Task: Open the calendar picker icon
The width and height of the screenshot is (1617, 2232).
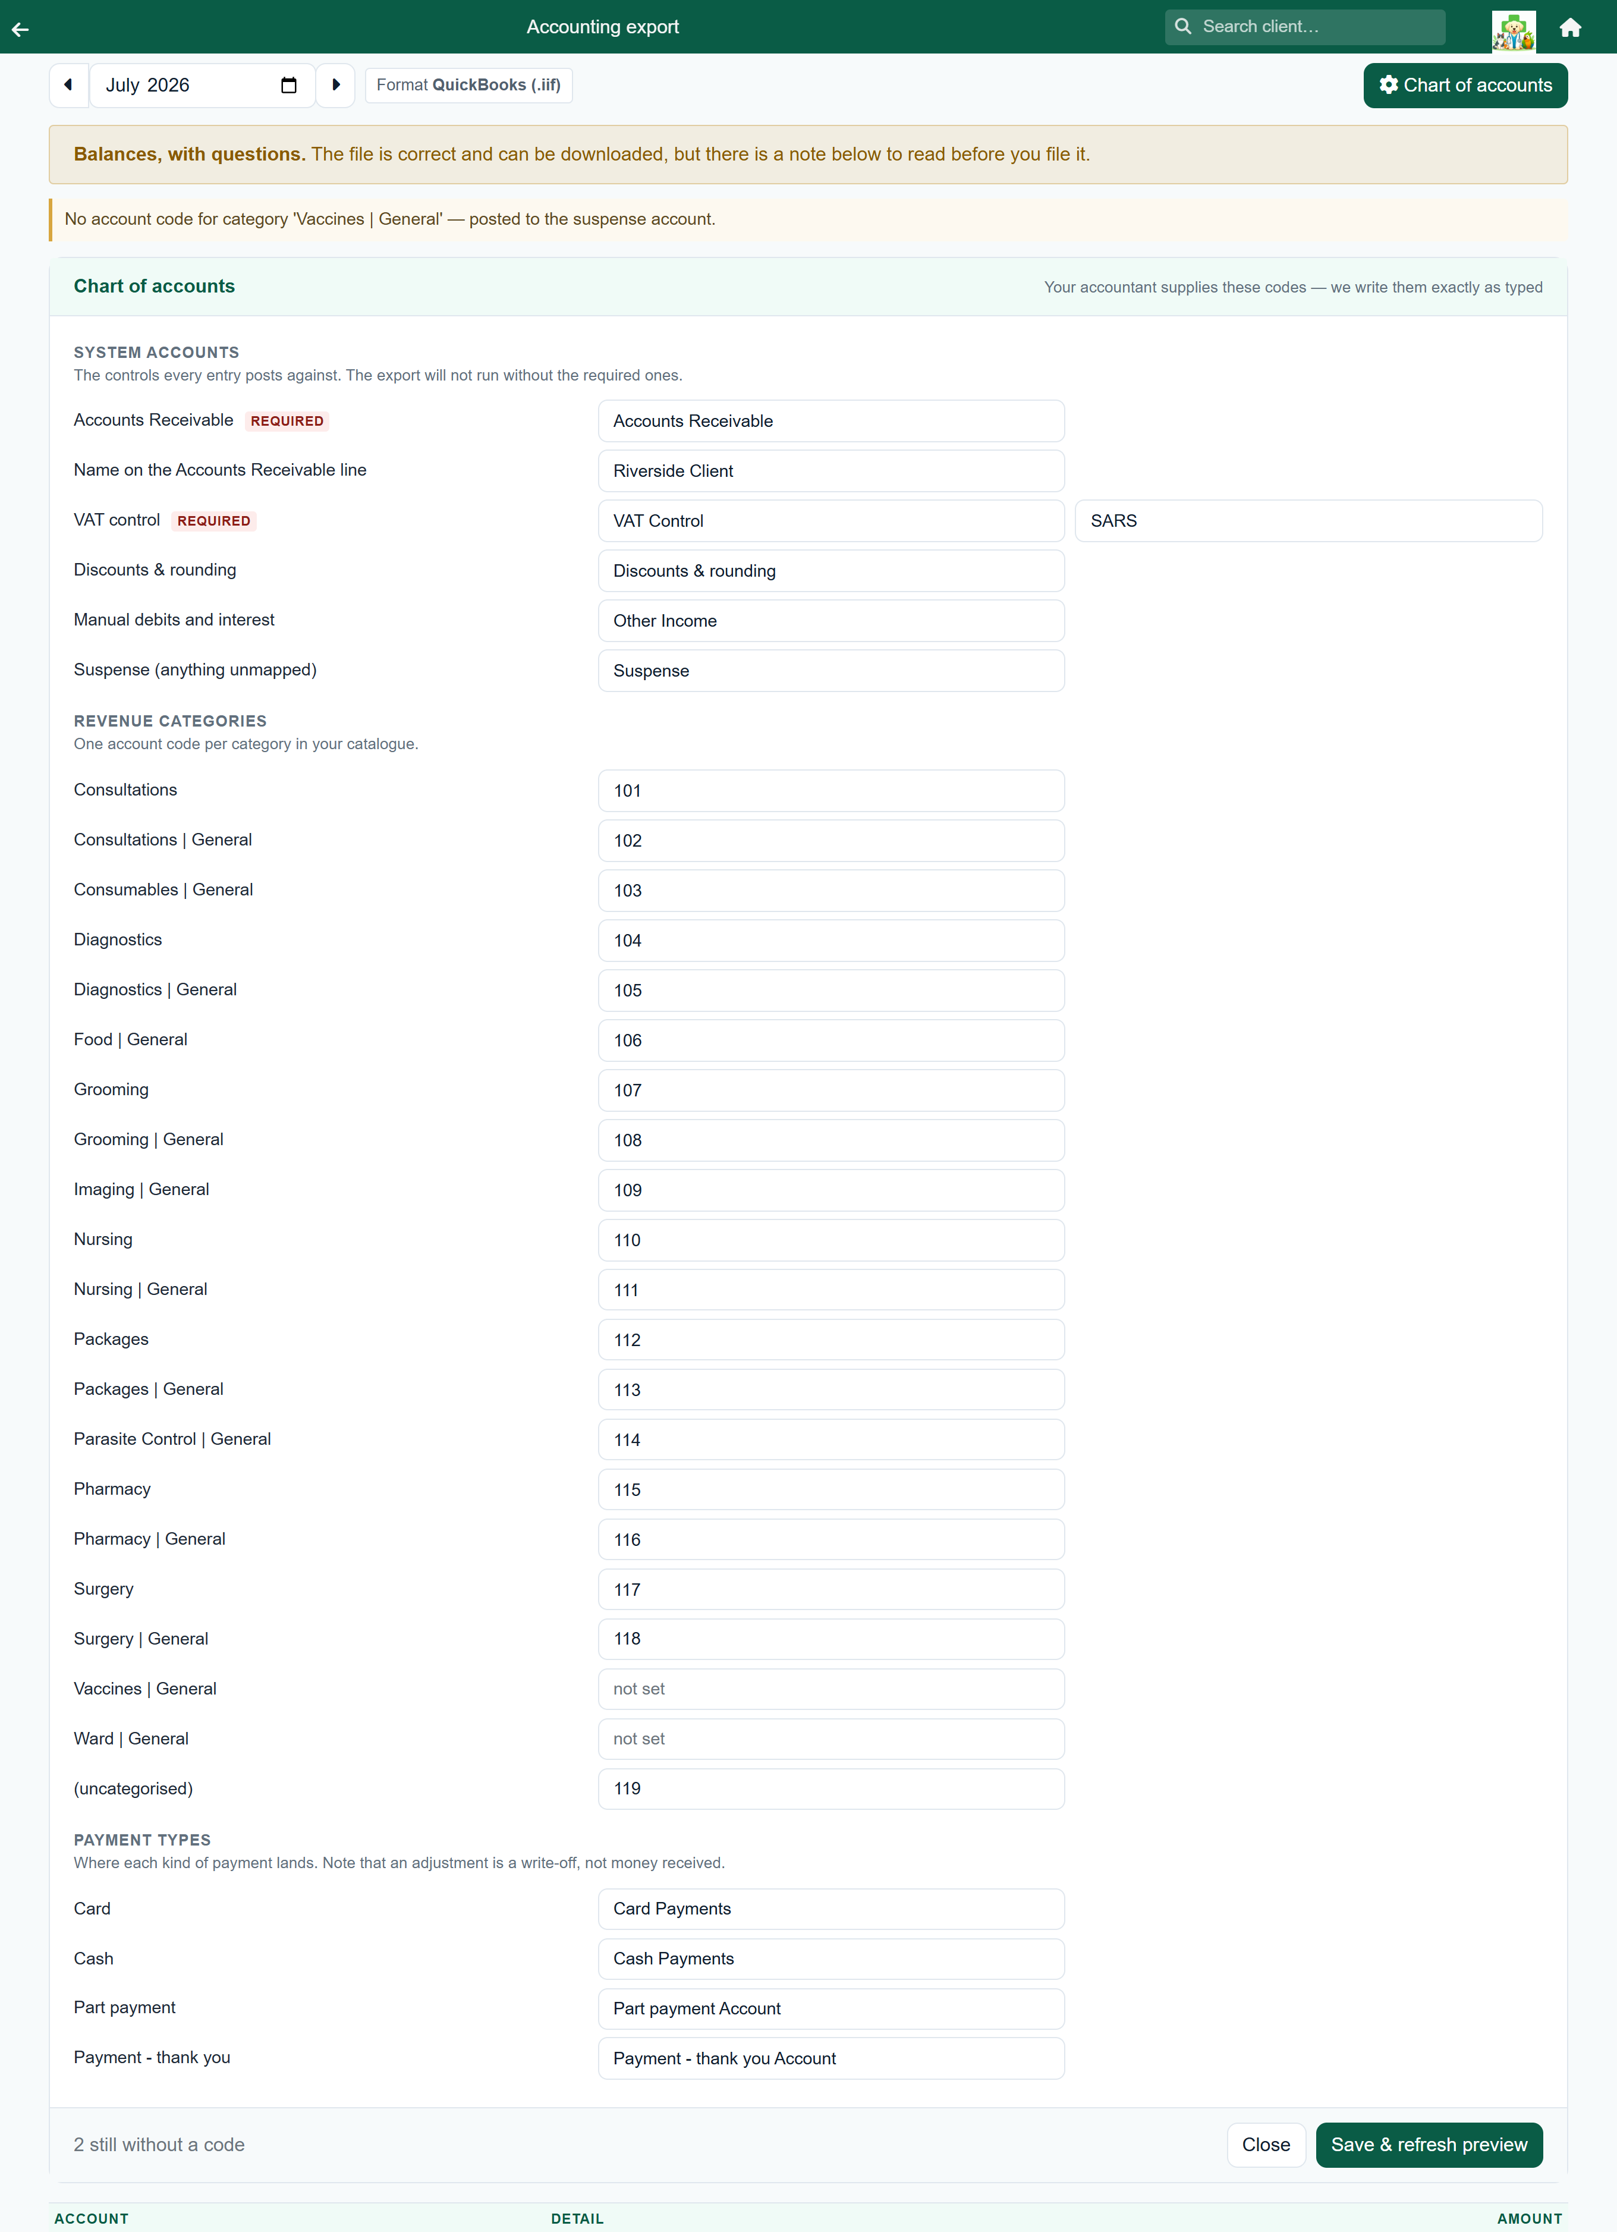Action: pos(288,86)
